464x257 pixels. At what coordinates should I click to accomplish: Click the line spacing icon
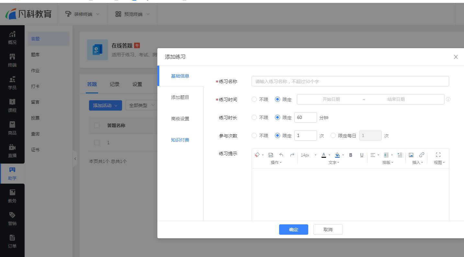tap(386, 155)
